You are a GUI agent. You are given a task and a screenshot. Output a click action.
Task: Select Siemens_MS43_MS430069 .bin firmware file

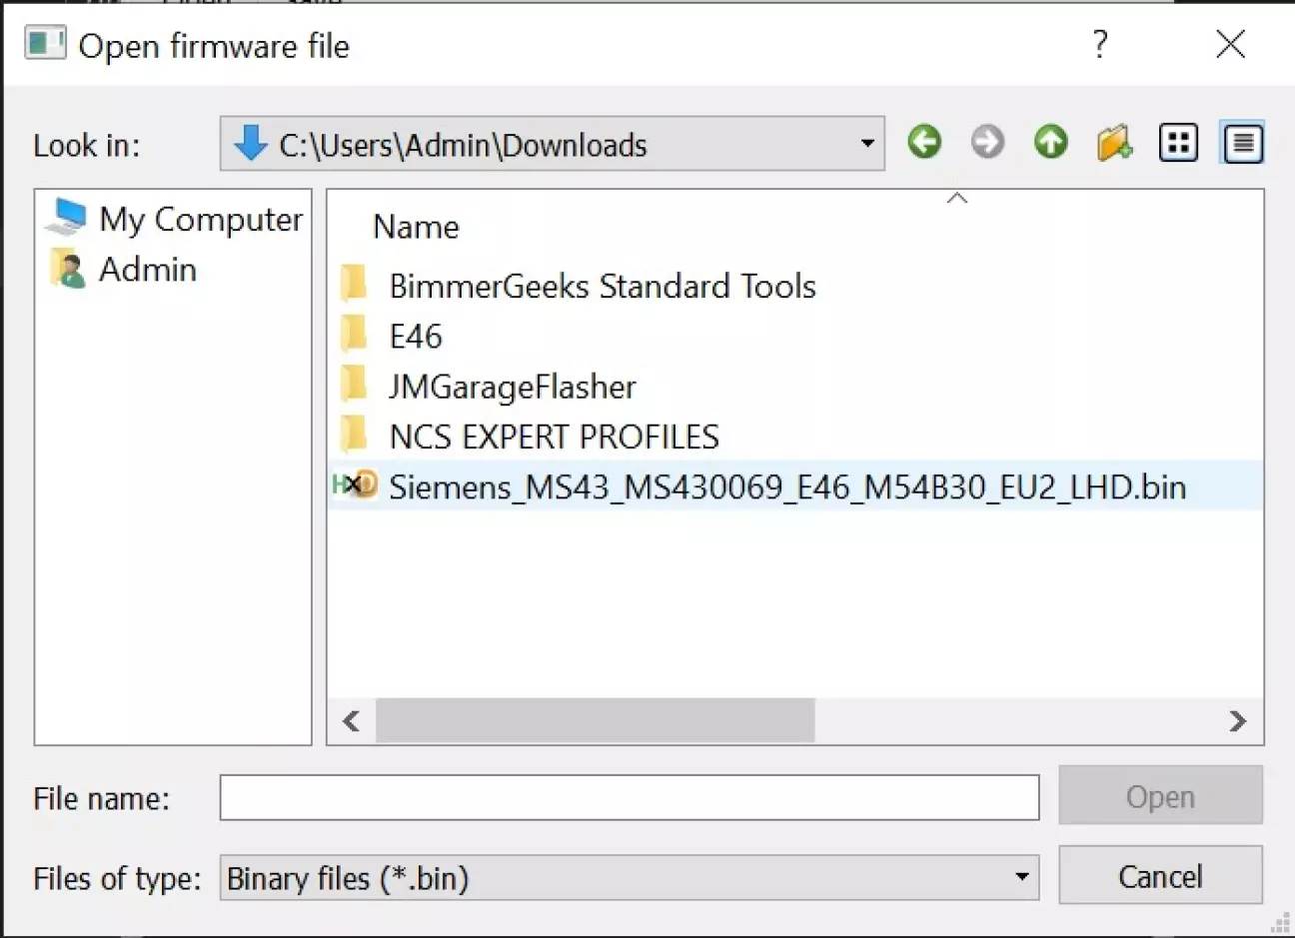pyautogui.click(x=795, y=485)
